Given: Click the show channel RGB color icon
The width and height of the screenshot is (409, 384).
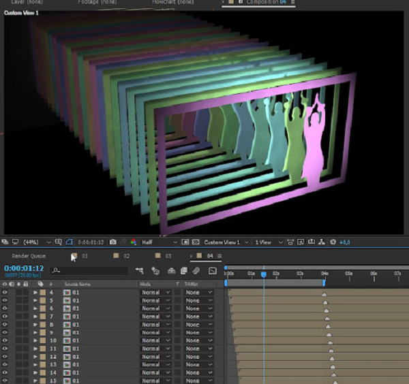Looking at the screenshot, I should (133, 242).
